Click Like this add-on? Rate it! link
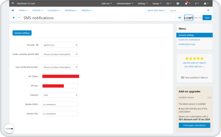This screenshot has height=137, width=221. pyautogui.click(x=194, y=63)
